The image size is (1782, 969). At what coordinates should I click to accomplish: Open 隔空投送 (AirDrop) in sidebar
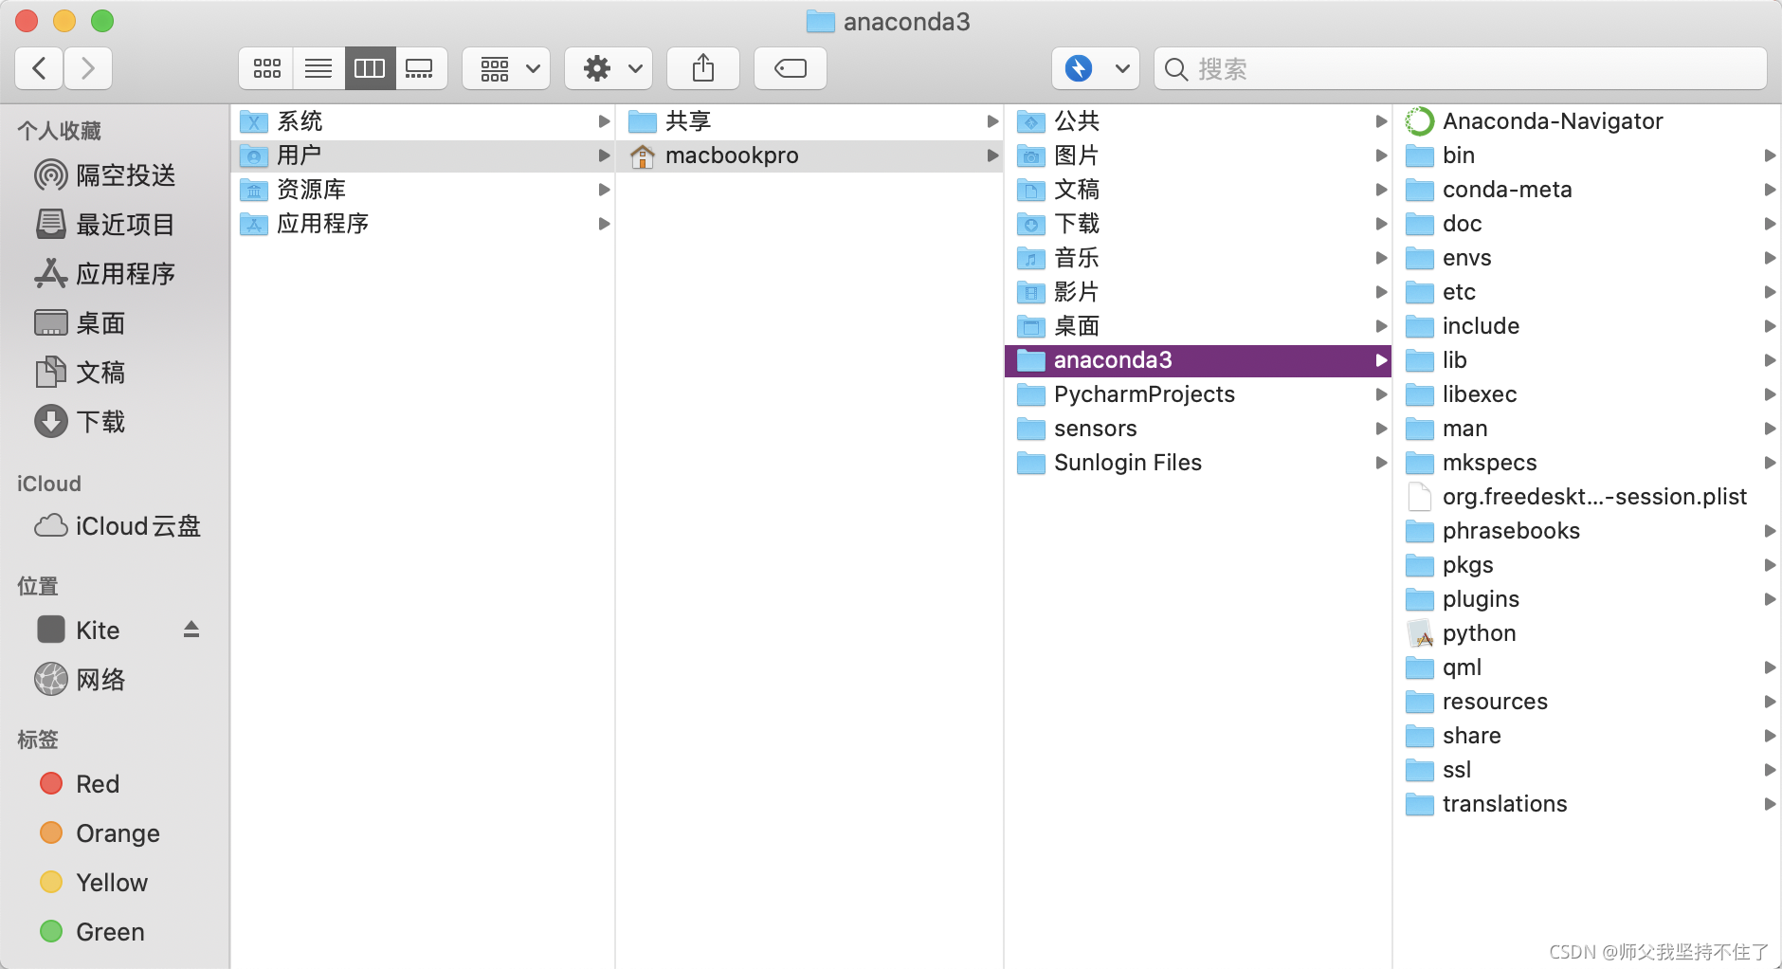click(x=115, y=175)
